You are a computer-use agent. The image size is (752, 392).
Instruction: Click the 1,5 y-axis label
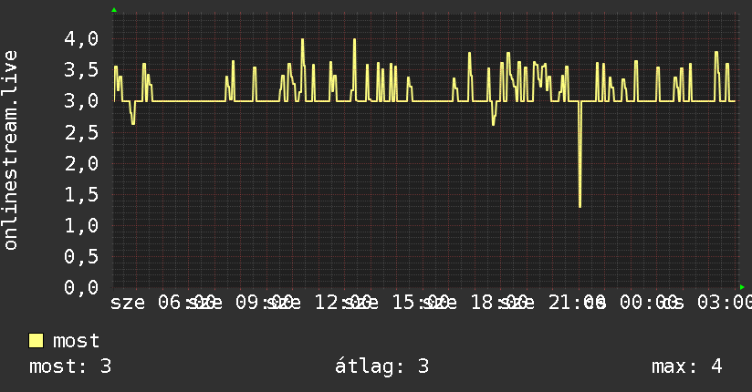tap(81, 194)
